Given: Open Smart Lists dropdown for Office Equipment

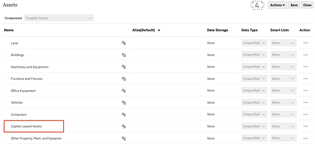Looking at the screenshot, I should tap(284, 90).
